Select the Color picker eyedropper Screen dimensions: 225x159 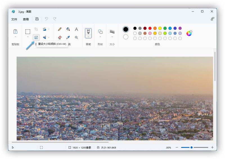[x=68, y=37]
